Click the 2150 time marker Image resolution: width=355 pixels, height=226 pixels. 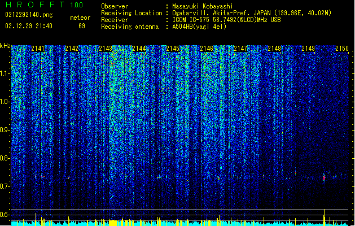(342, 49)
